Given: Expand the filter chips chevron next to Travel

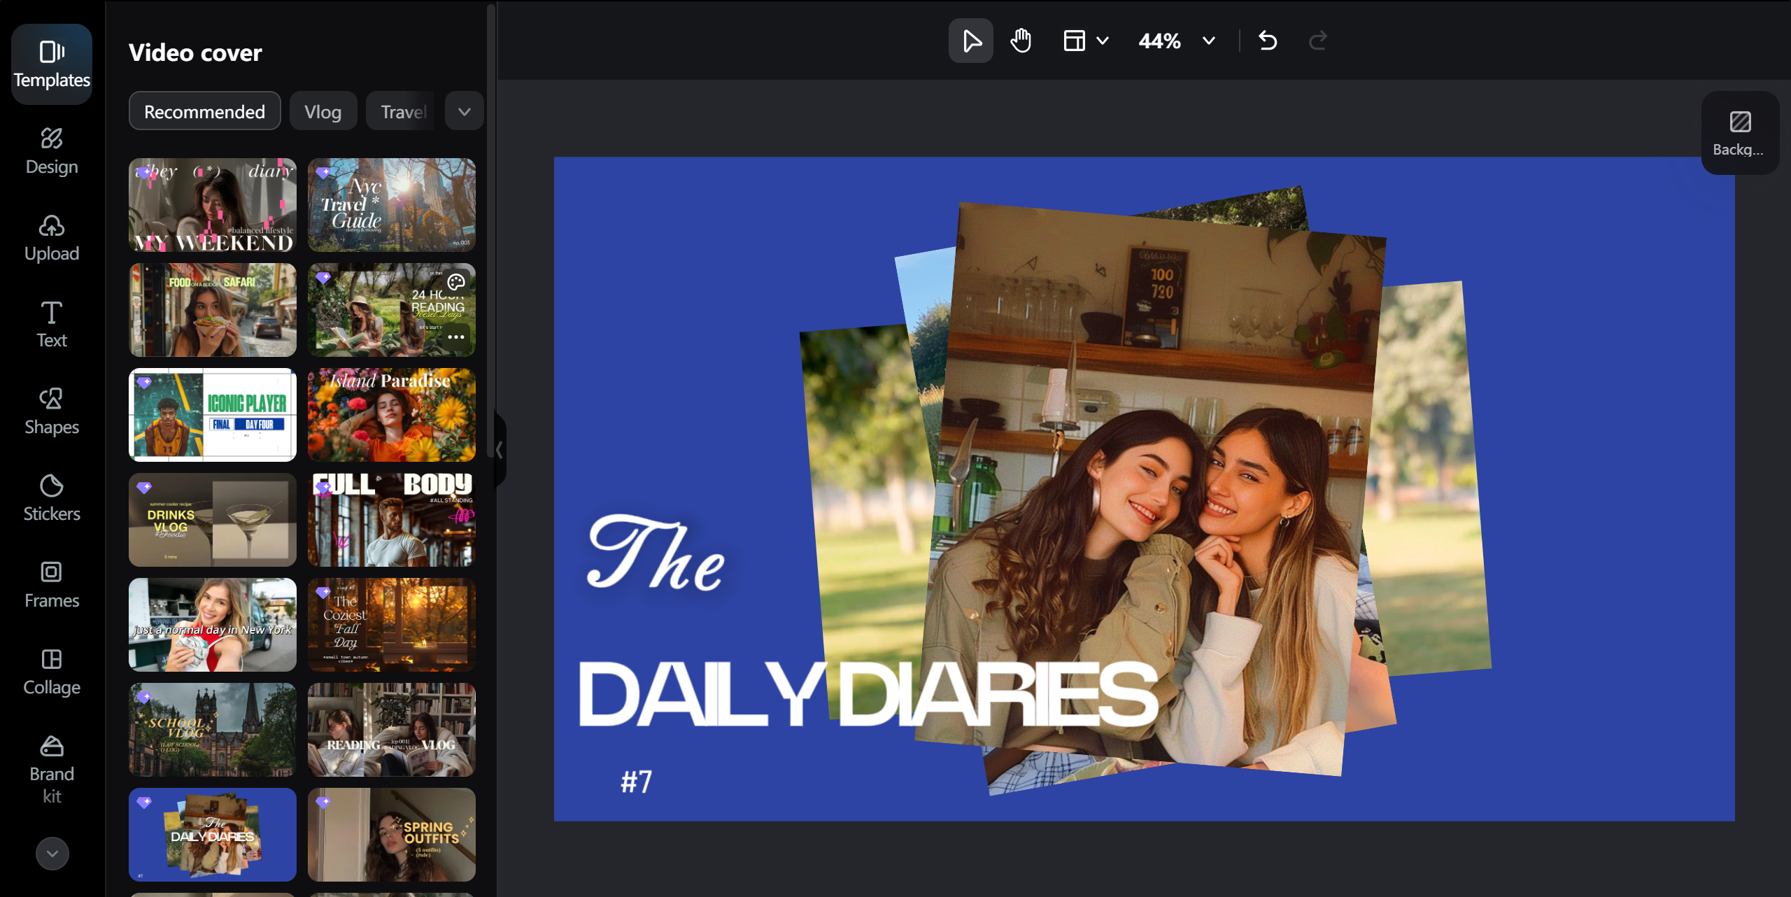Looking at the screenshot, I should [463, 111].
